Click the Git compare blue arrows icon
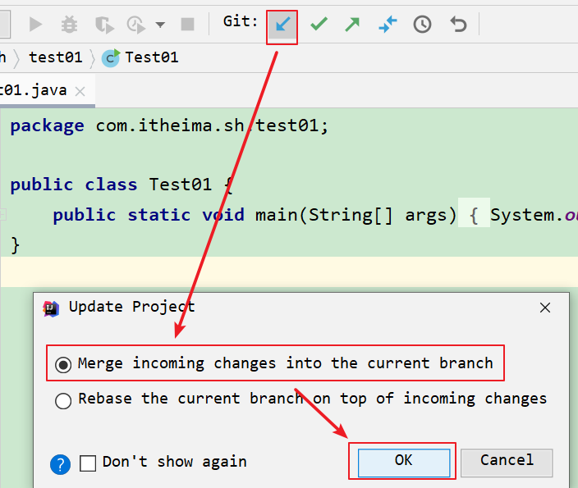The image size is (578, 488). point(388,24)
